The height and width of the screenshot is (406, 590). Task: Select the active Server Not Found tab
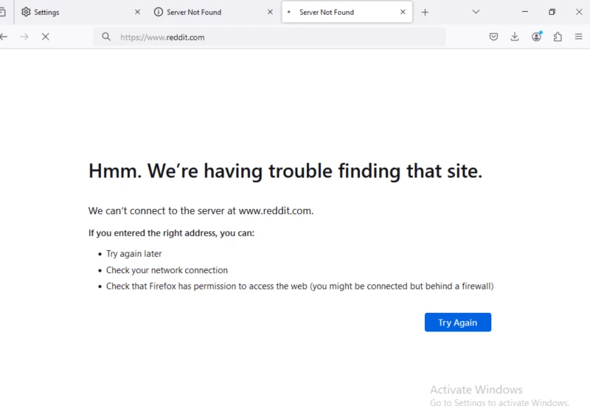(347, 12)
